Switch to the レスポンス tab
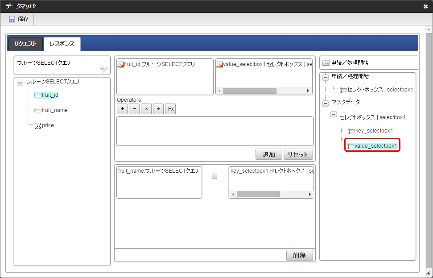 click(62, 44)
